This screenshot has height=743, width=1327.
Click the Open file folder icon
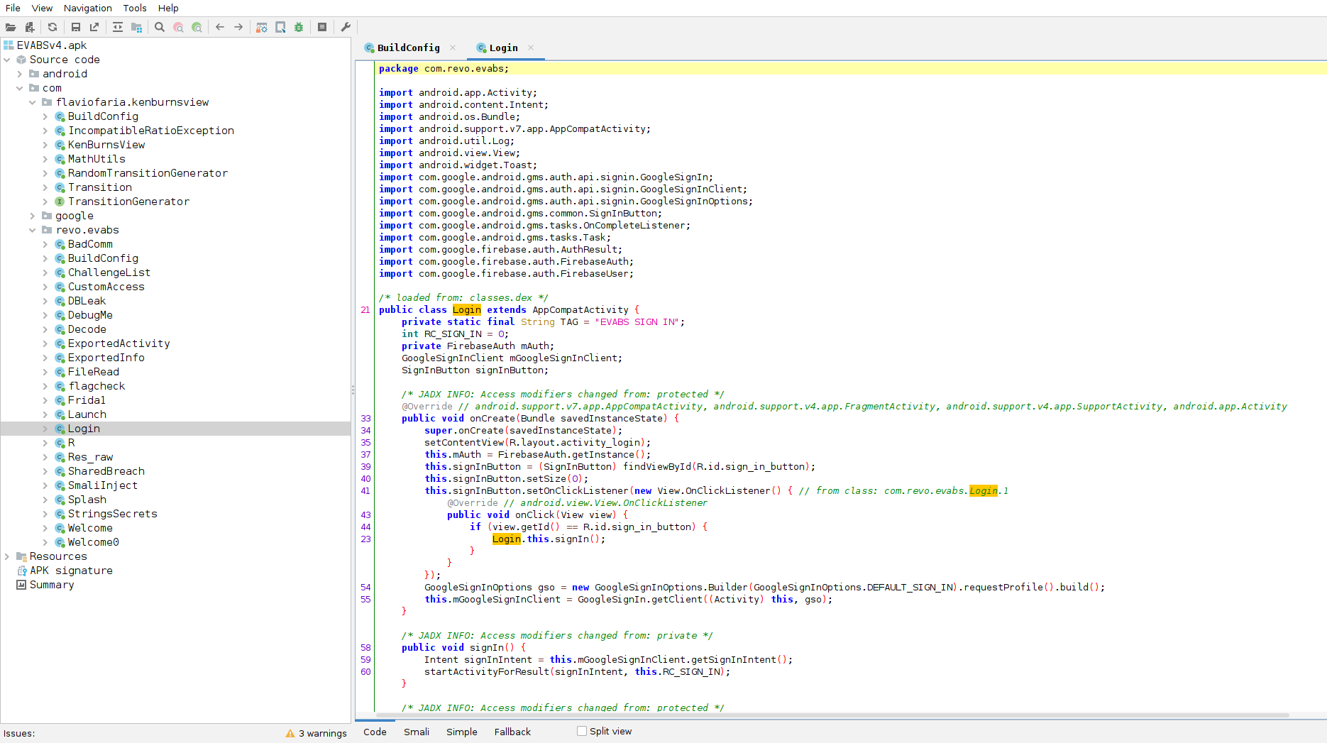tap(11, 27)
